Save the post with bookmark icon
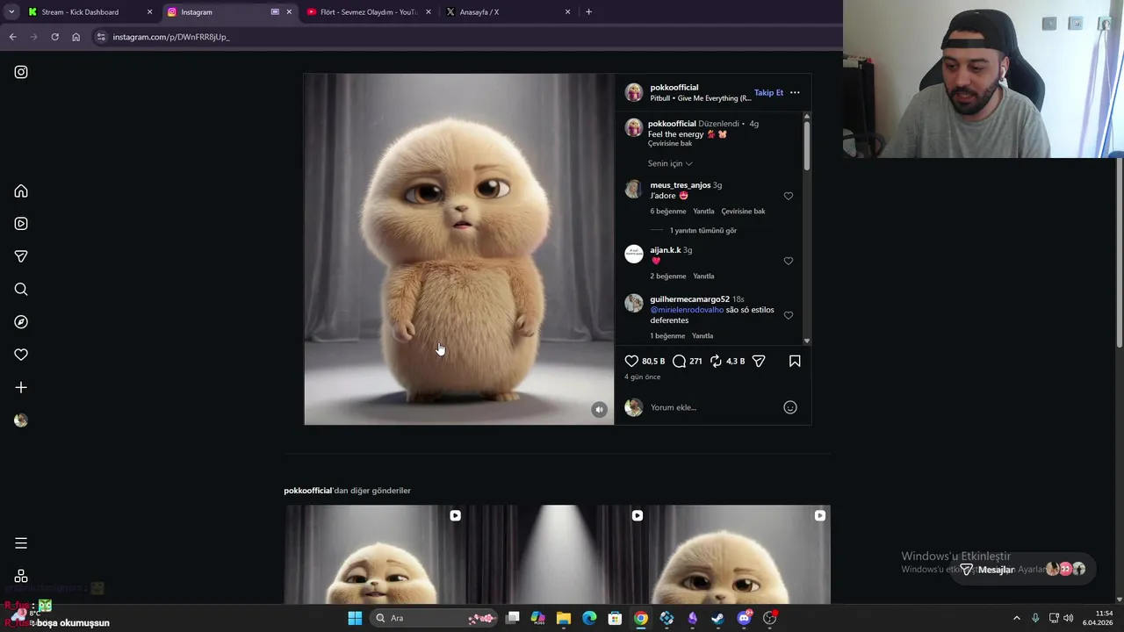Viewport: 1124px width, 632px height. [x=795, y=361]
